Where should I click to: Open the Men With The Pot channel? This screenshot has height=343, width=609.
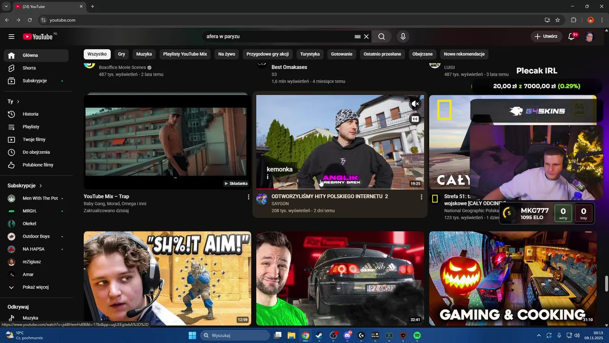(x=36, y=198)
